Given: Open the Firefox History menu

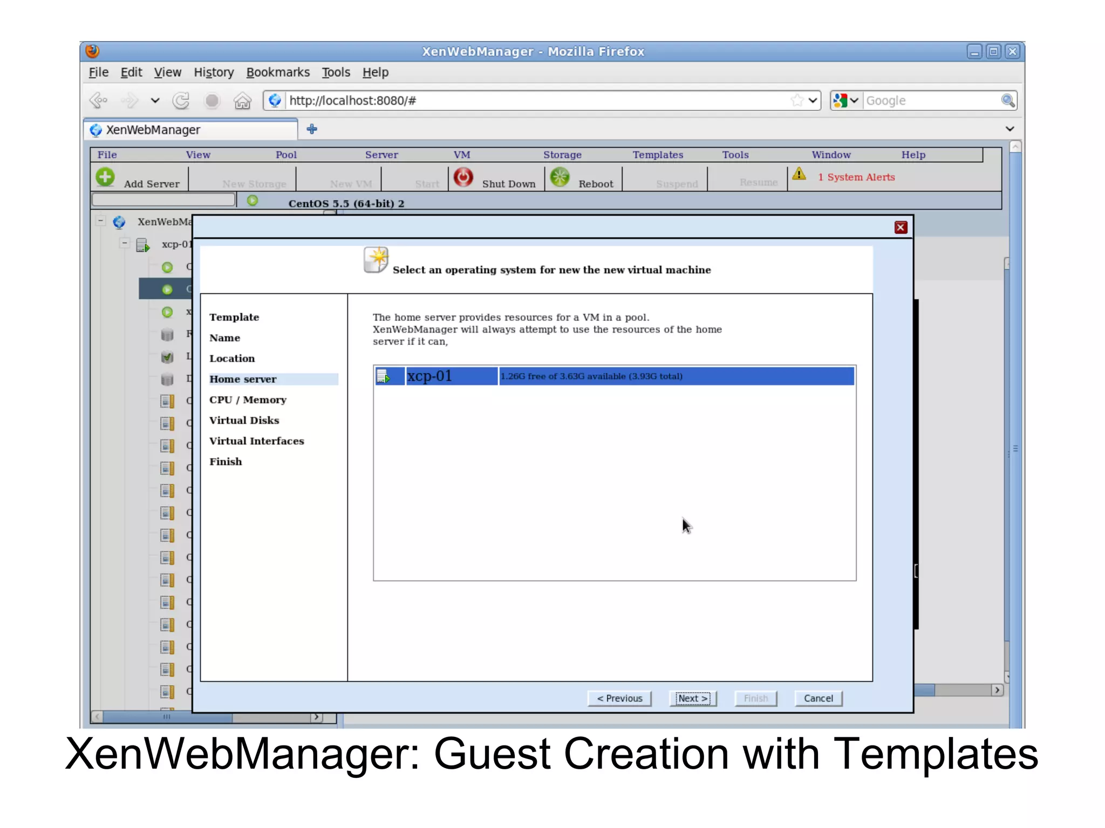Looking at the screenshot, I should click(x=214, y=72).
